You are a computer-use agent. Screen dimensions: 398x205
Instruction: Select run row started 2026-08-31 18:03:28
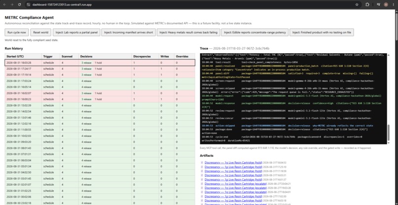pos(100,63)
